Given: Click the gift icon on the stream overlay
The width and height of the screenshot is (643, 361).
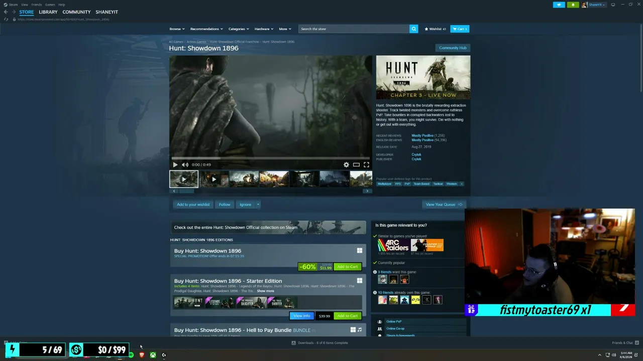Looking at the screenshot, I should pyautogui.click(x=471, y=310).
